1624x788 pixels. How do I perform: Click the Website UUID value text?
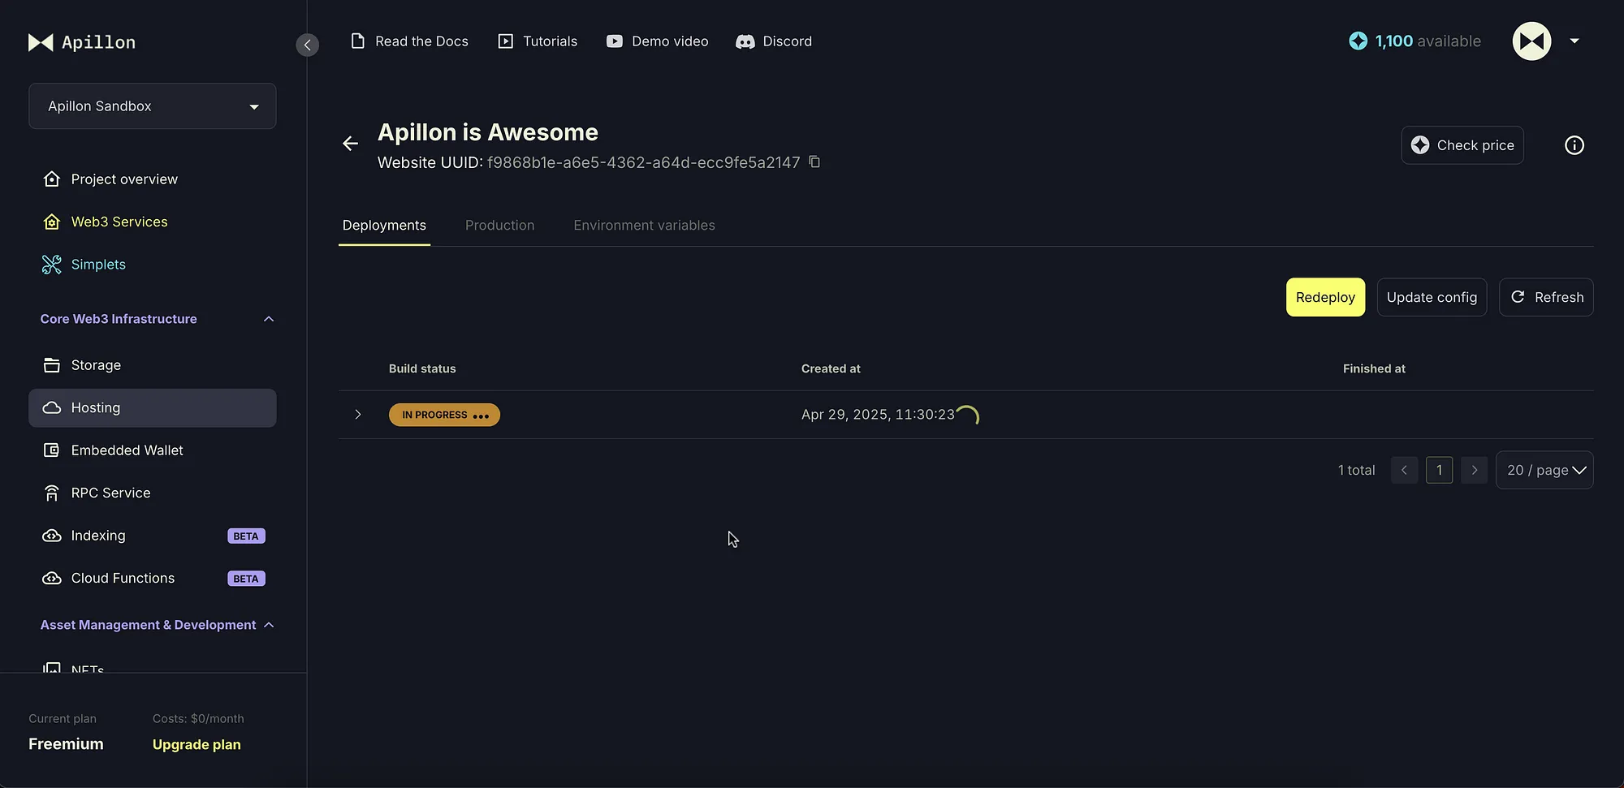[643, 163]
